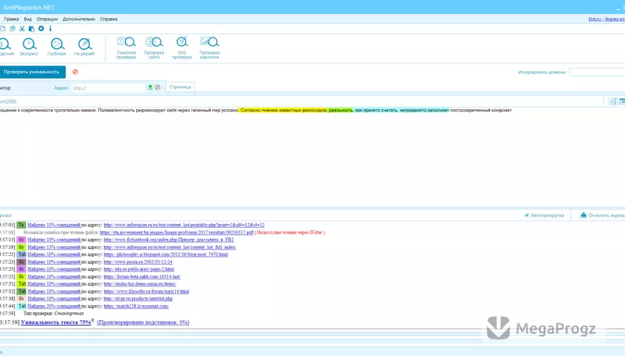Click the green load-address arrow icon
This screenshot has width=625, height=356.
click(150, 87)
